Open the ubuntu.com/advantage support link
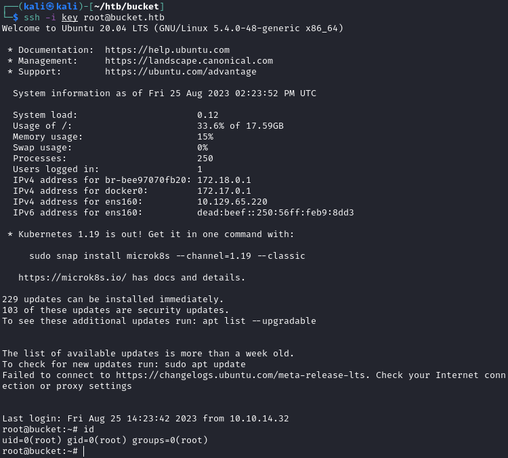 tap(180, 72)
